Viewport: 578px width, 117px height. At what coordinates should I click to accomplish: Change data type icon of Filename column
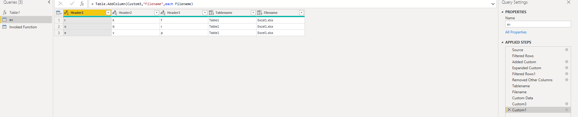click(260, 13)
